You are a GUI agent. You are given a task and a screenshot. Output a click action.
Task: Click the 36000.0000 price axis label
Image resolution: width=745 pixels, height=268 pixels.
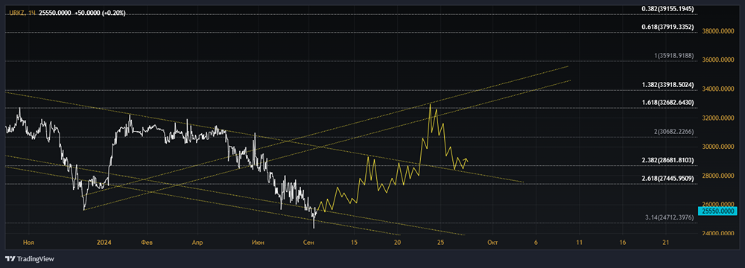tap(718, 60)
